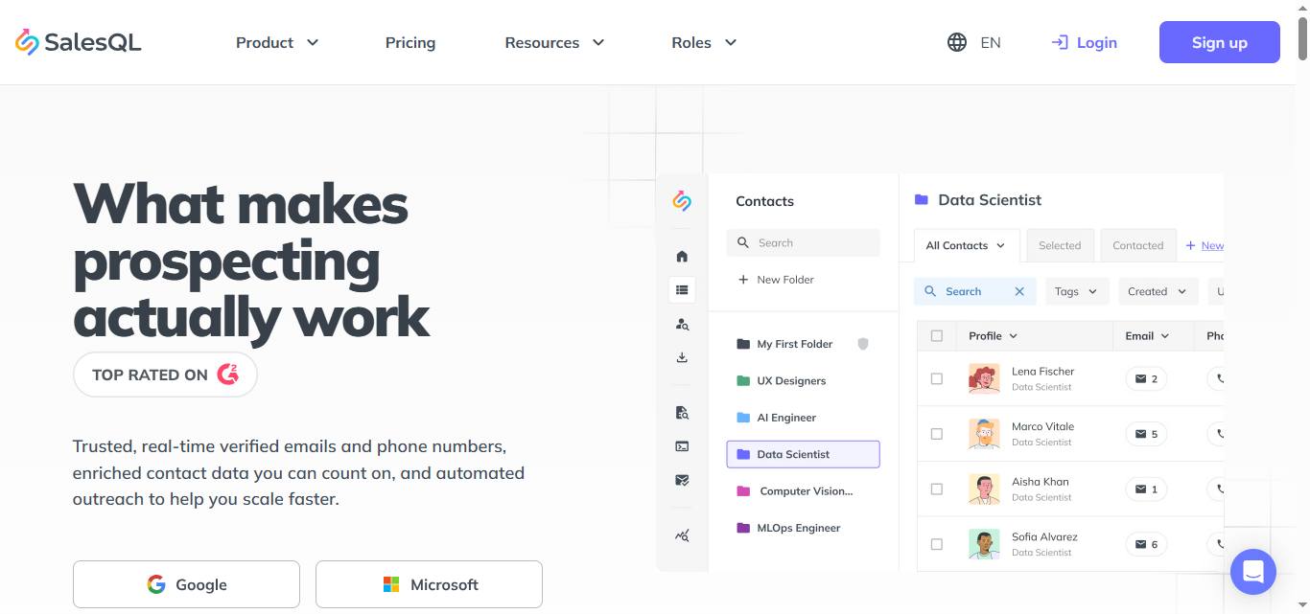Switch to the Contacted tab

coord(1137,245)
